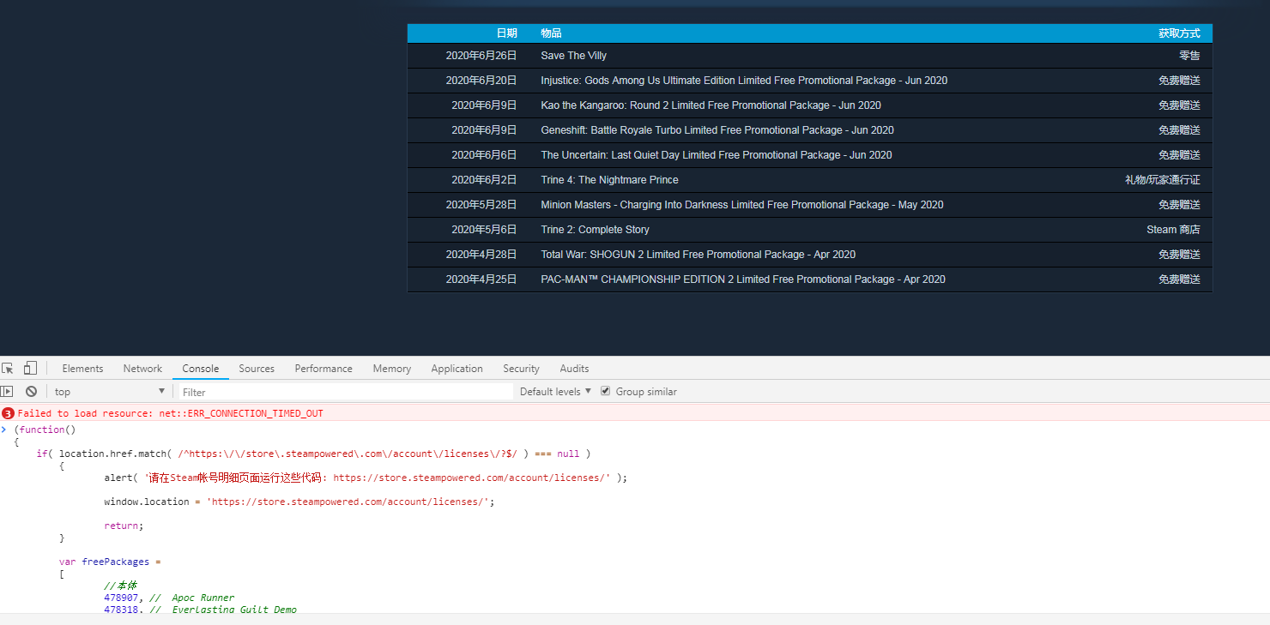
Task: Activate the inspect element picker icon
Action: 8,369
